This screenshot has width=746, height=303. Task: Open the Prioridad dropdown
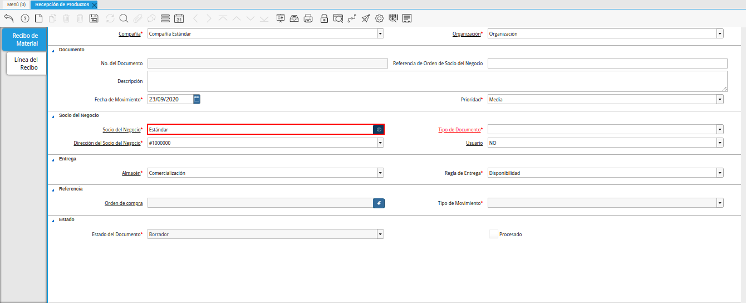click(x=720, y=99)
